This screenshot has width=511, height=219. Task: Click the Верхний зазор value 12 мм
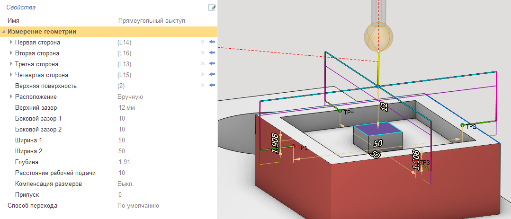[127, 107]
